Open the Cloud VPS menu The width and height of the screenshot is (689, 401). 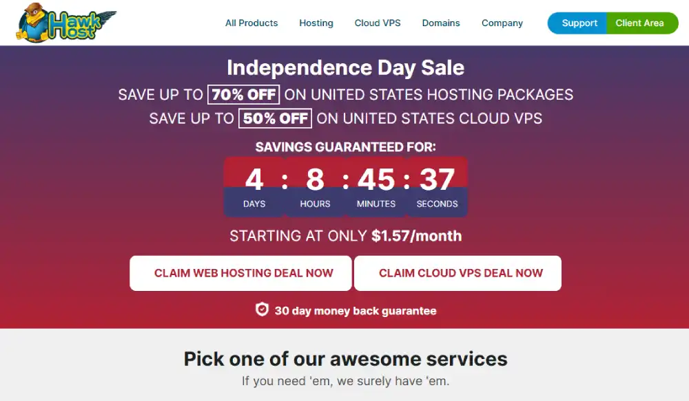coord(378,23)
